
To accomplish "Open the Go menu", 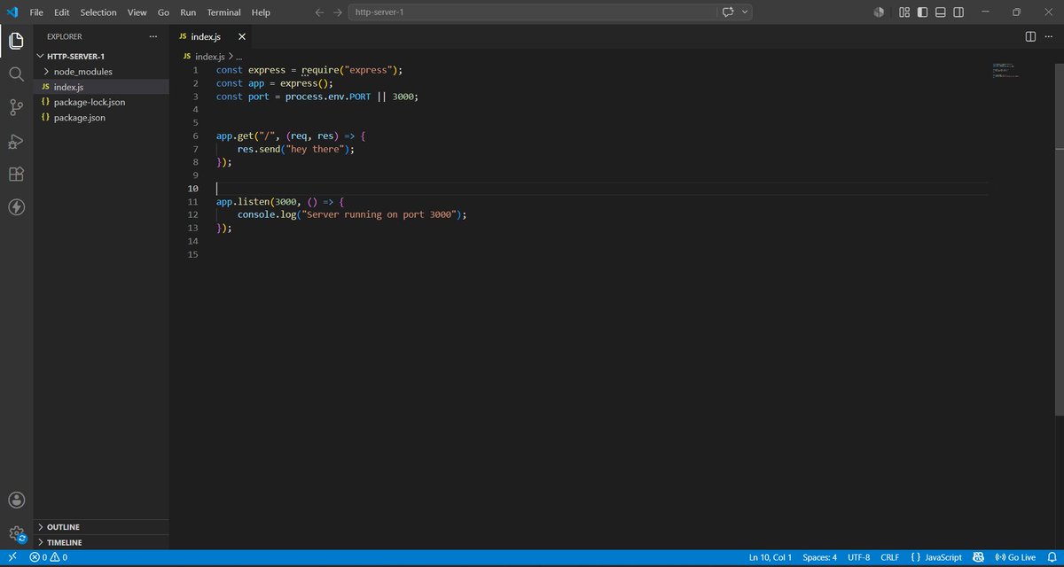I will click(x=163, y=12).
